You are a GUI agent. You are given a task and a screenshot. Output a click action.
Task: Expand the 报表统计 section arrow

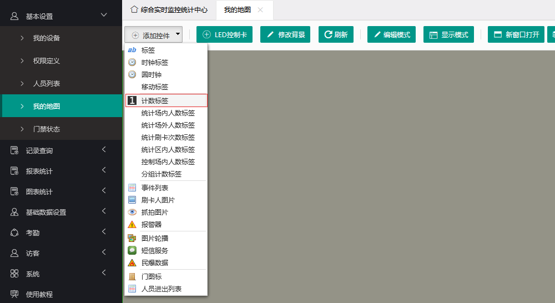point(104,170)
